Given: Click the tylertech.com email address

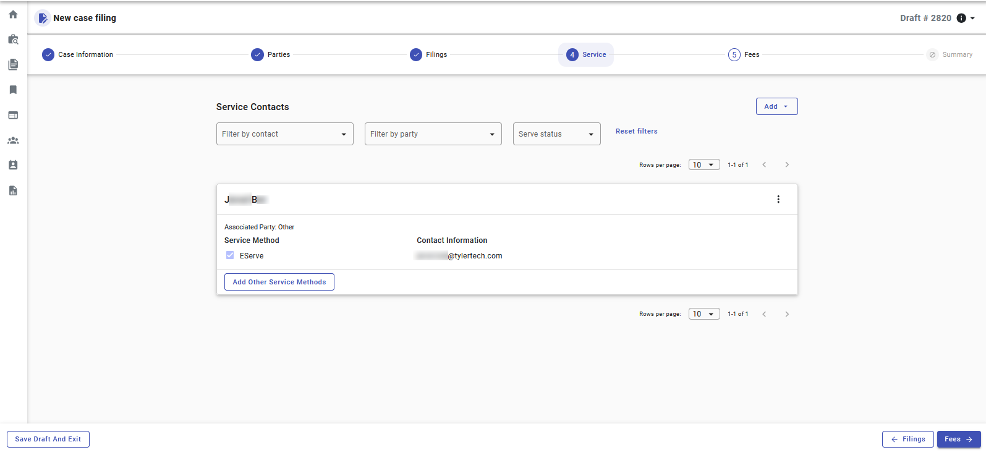Looking at the screenshot, I should click(x=459, y=256).
